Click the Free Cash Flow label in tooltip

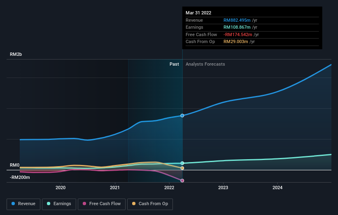pyautogui.click(x=201, y=34)
